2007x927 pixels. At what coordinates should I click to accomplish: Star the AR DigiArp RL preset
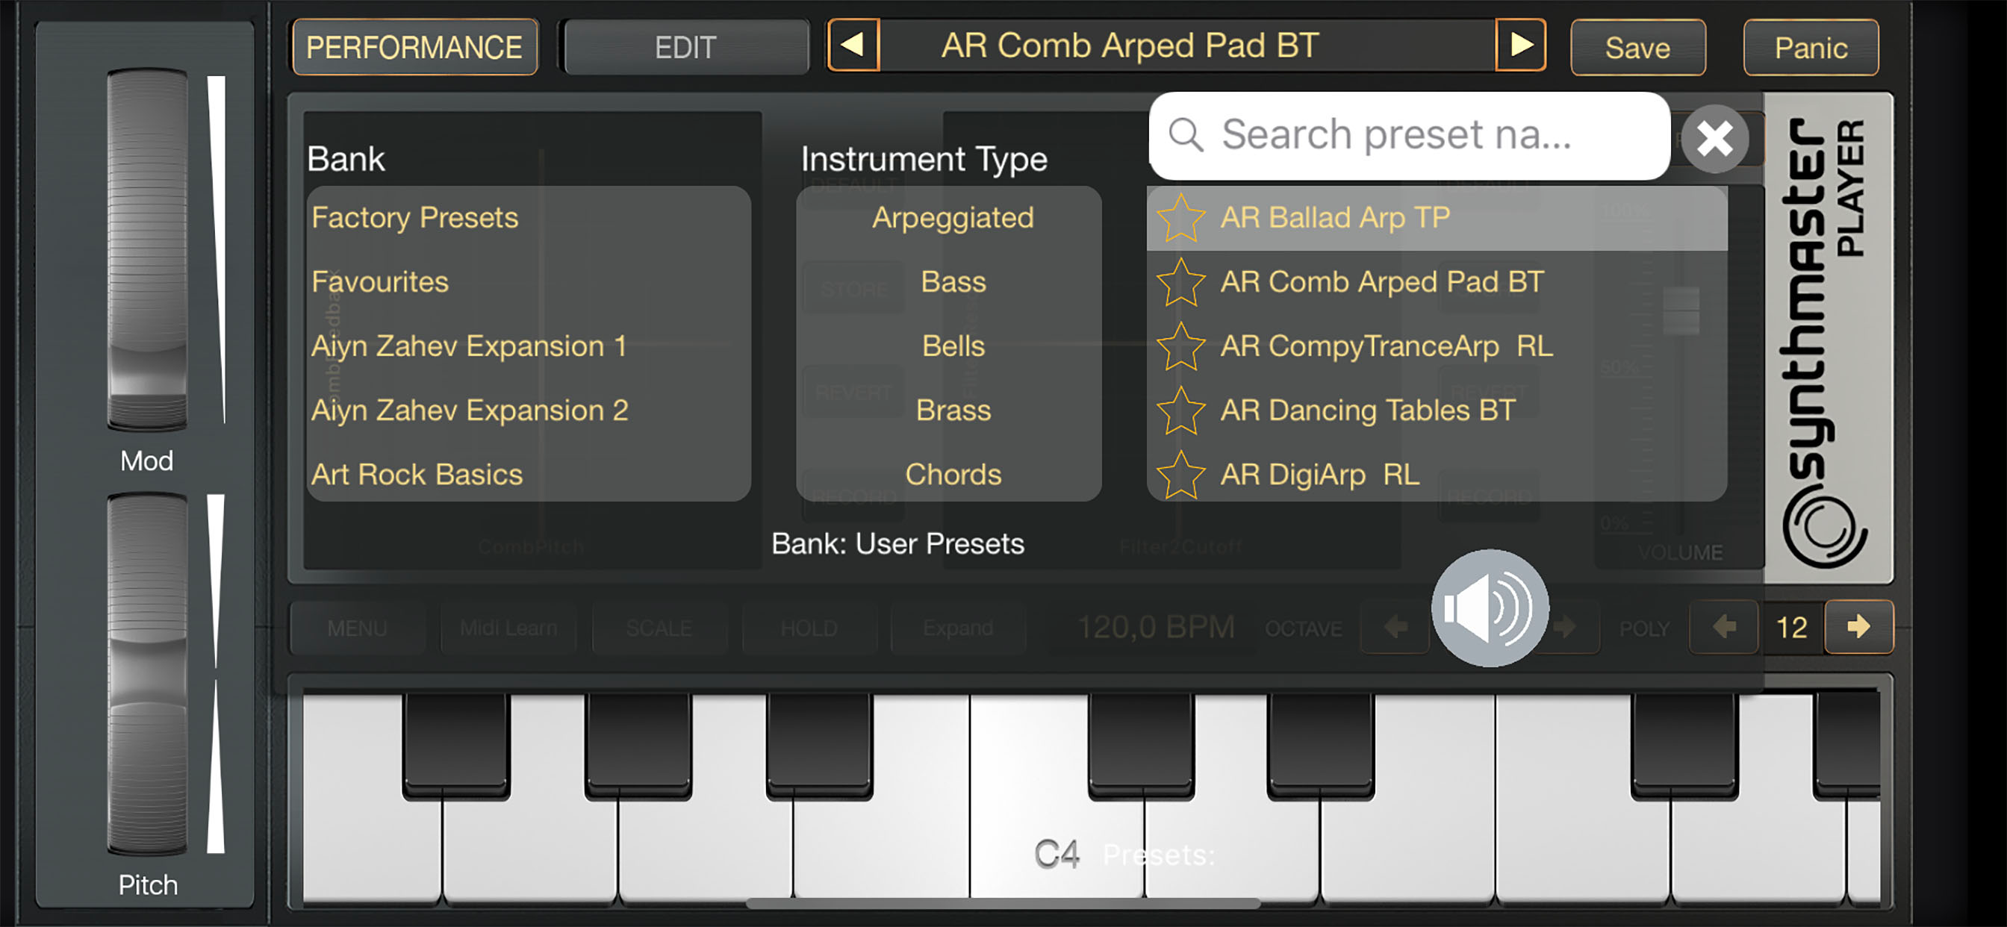tap(1181, 475)
